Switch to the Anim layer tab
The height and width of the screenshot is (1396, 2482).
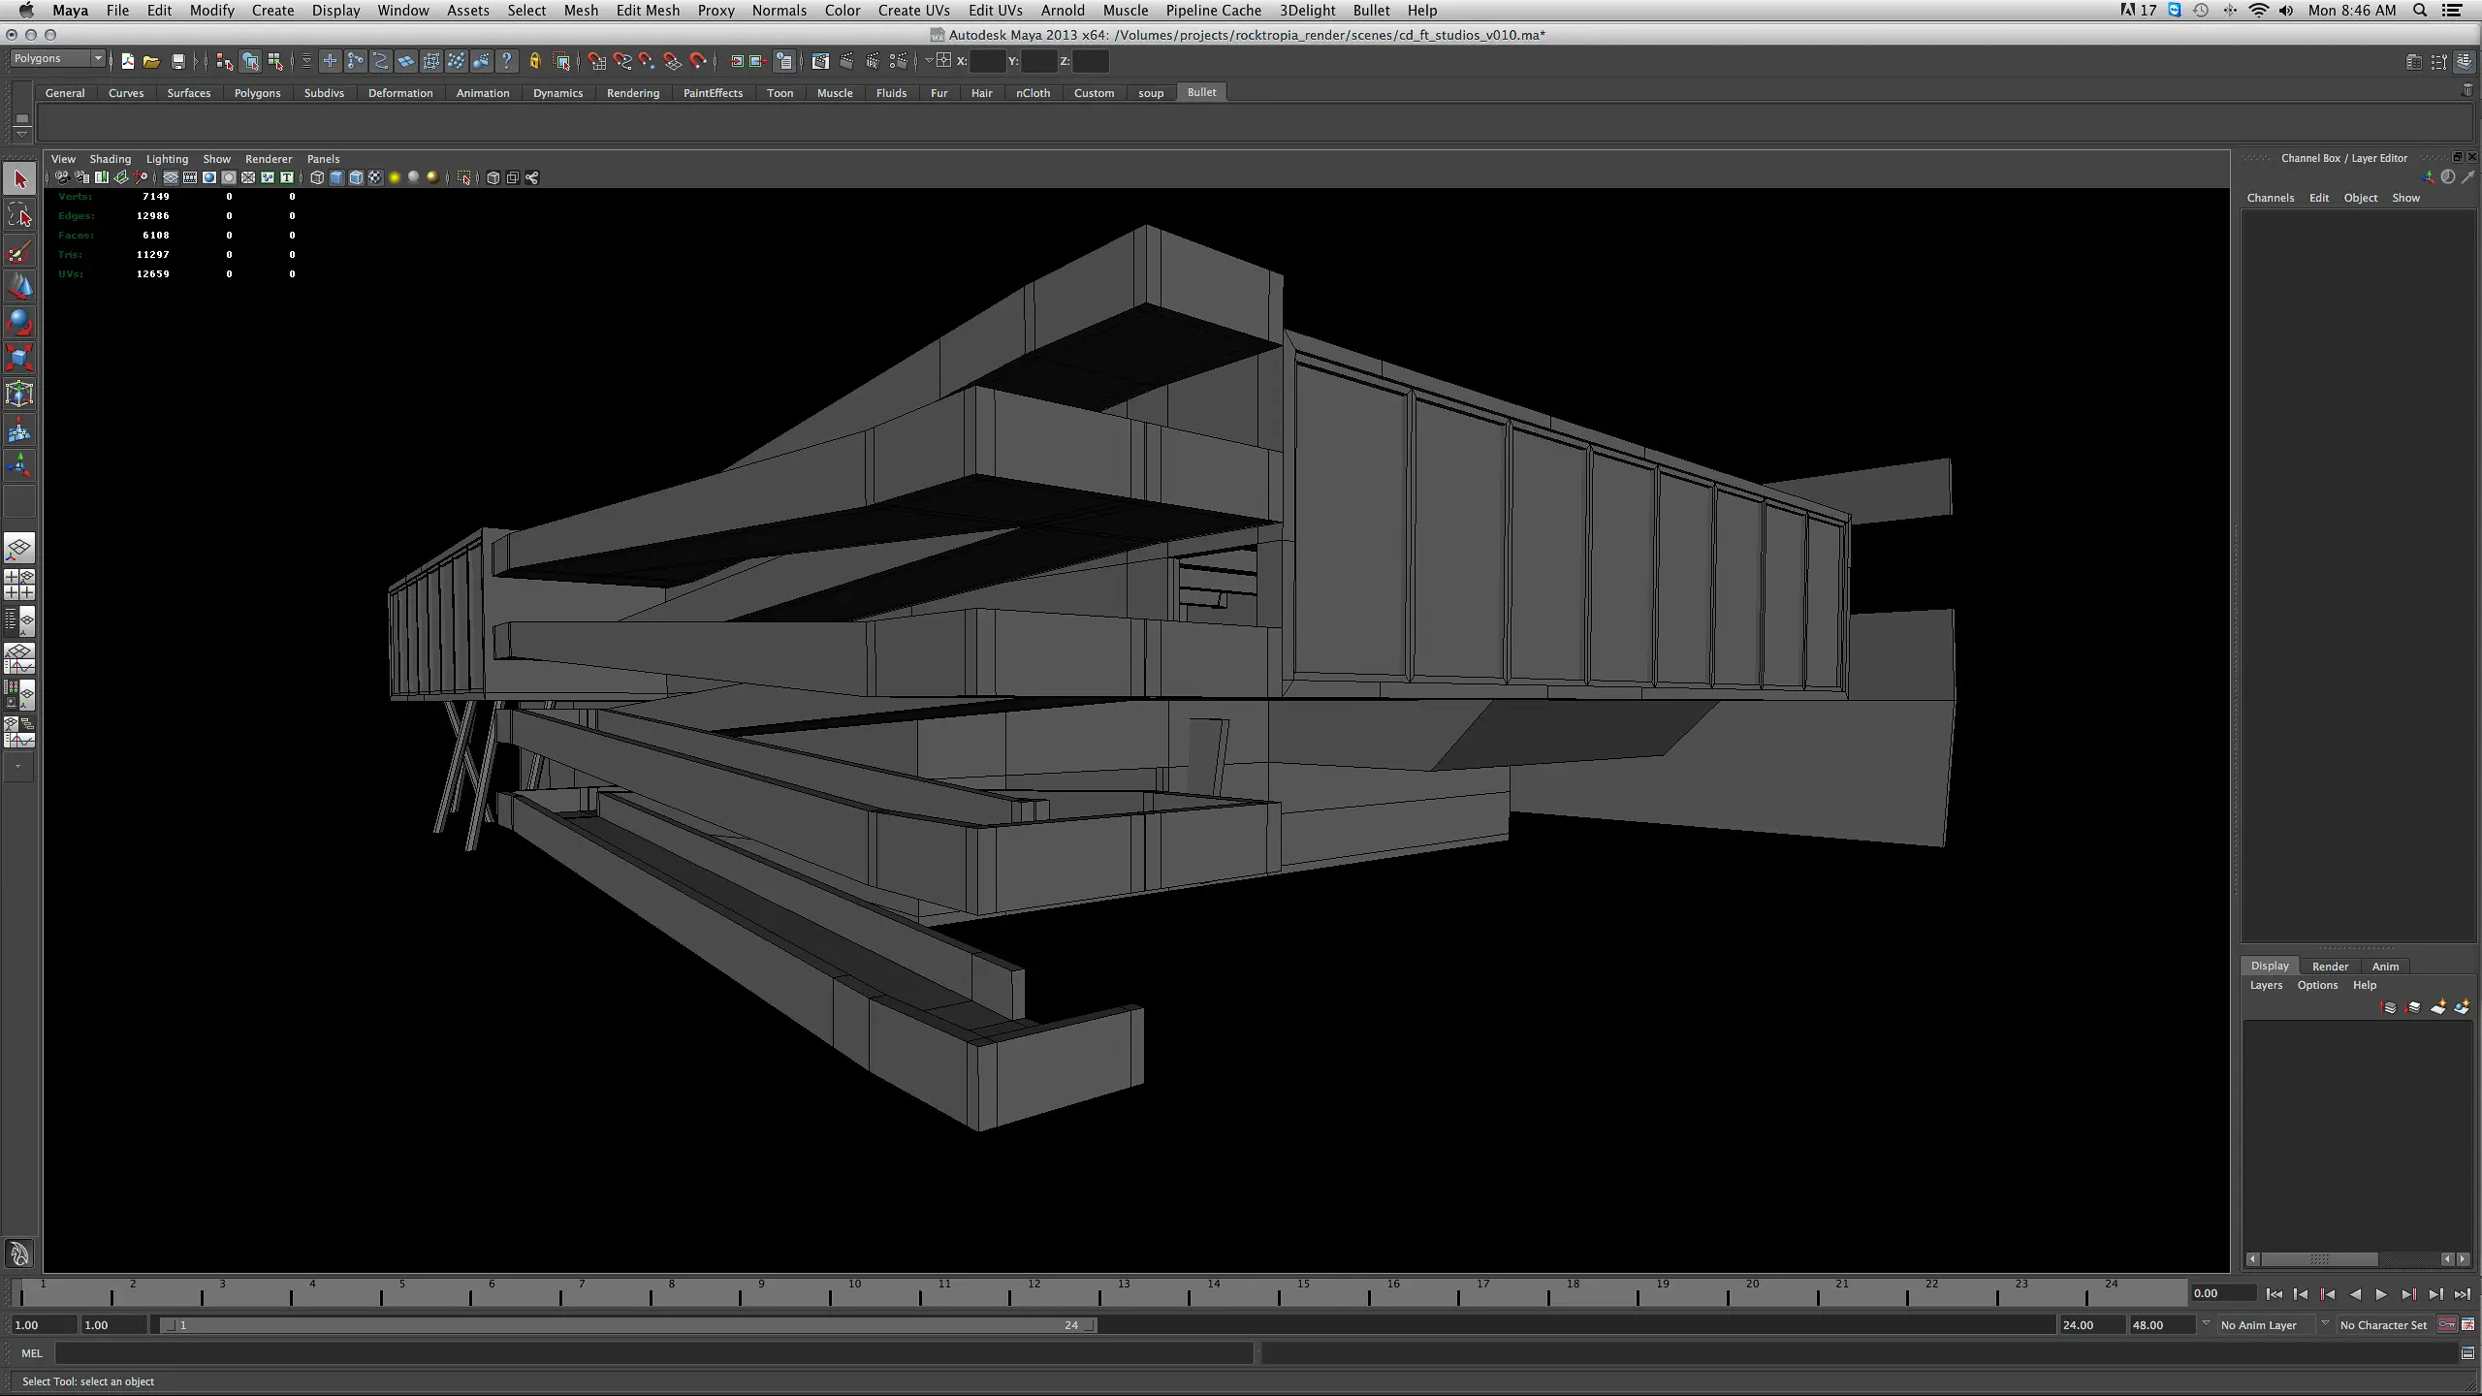[x=2385, y=967]
